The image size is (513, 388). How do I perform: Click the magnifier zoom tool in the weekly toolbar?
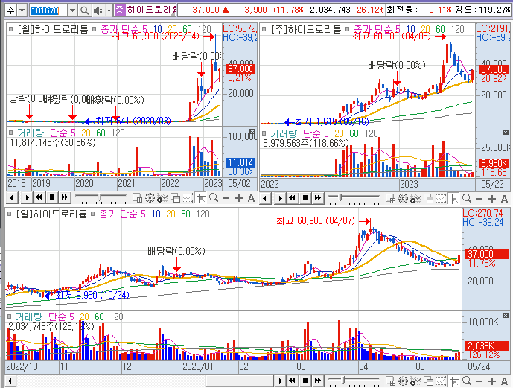click(467, 198)
